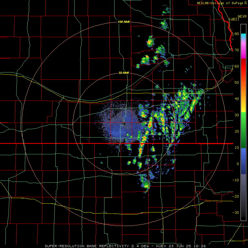The image size is (248, 248).
Task: Click the [dBZ] units label
Action: [x=234, y=19]
